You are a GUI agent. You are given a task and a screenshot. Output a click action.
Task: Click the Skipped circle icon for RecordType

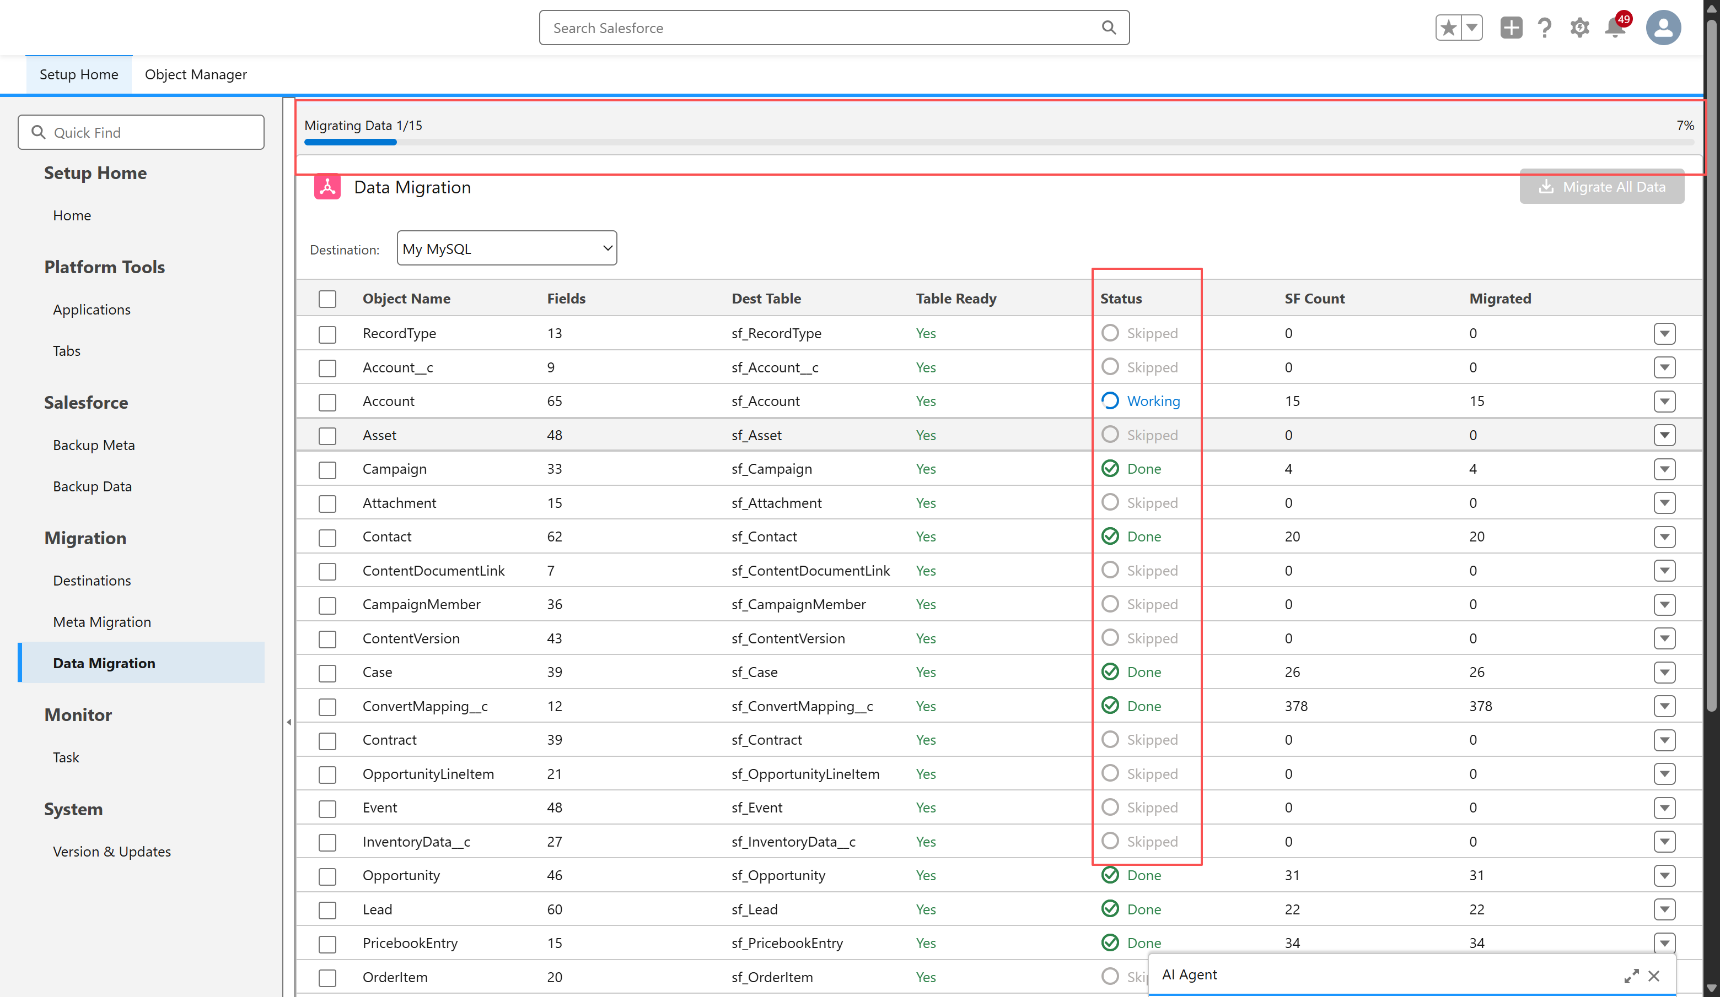[x=1110, y=333]
